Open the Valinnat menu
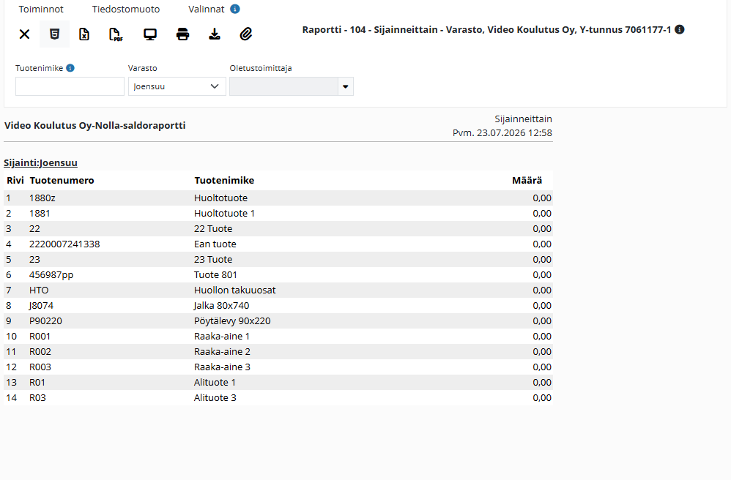The image size is (731, 480). [x=206, y=9]
